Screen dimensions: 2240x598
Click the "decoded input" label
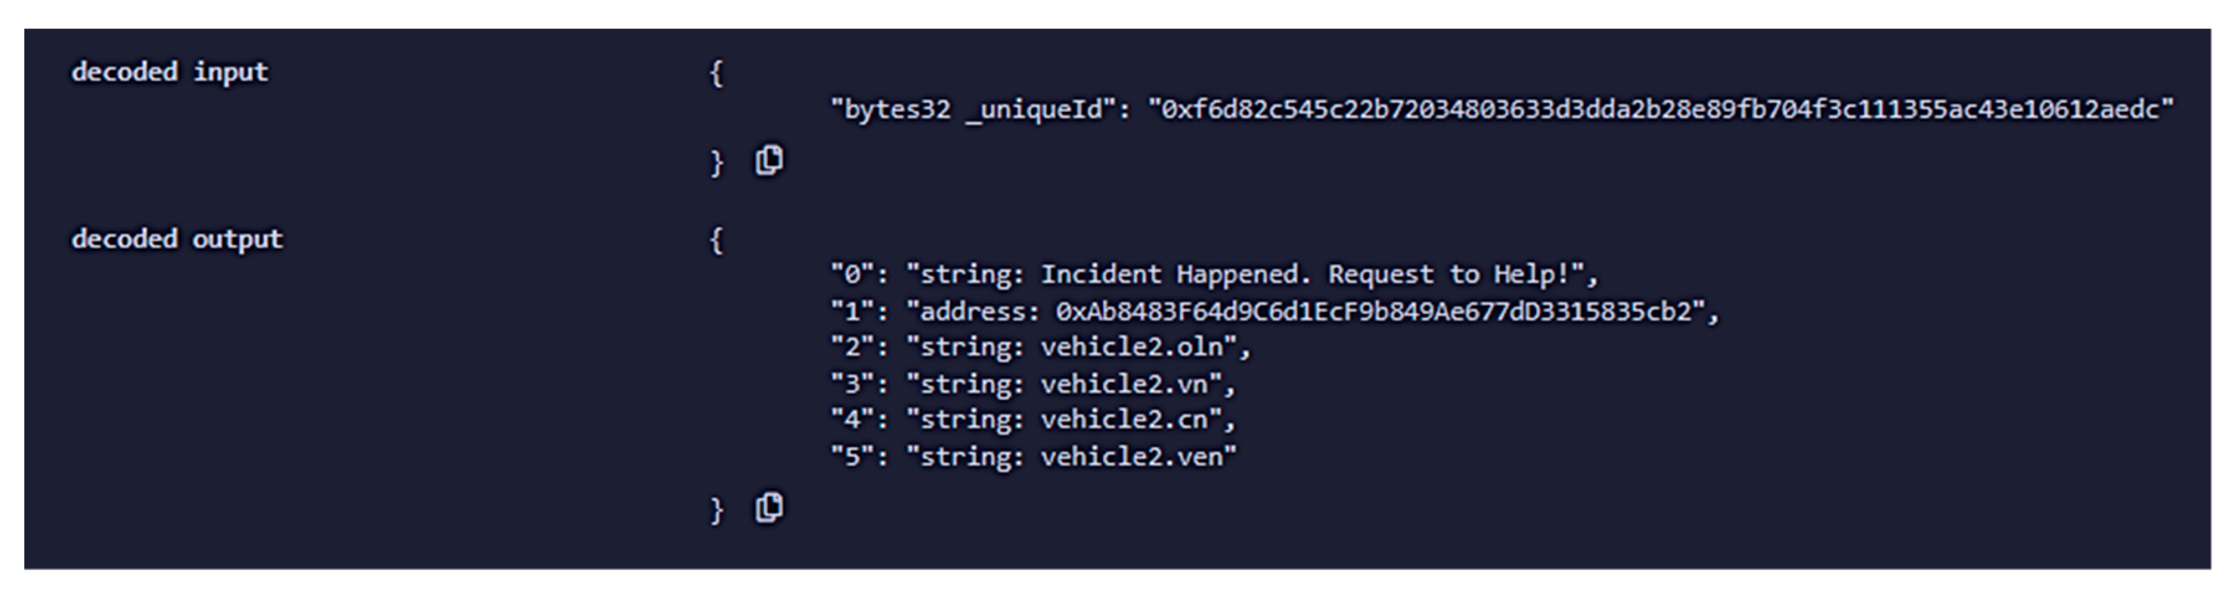click(169, 71)
